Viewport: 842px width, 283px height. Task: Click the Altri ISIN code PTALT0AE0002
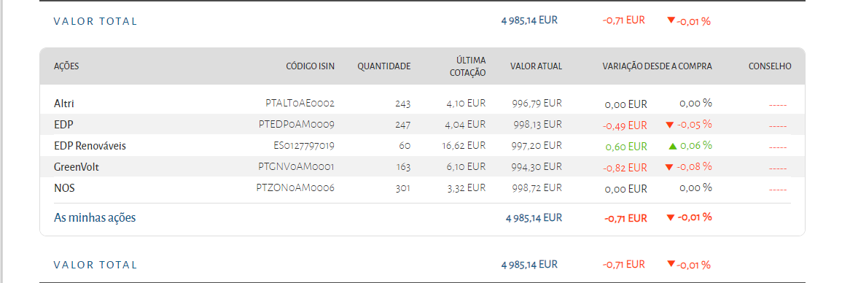point(300,103)
